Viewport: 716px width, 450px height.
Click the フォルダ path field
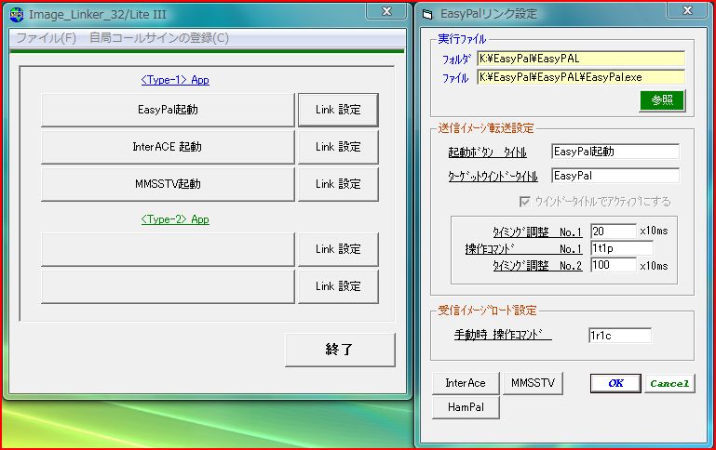point(580,59)
